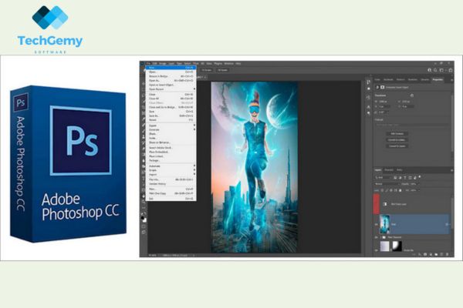Choose Exit at the File menu bottom

pyautogui.click(x=171, y=199)
